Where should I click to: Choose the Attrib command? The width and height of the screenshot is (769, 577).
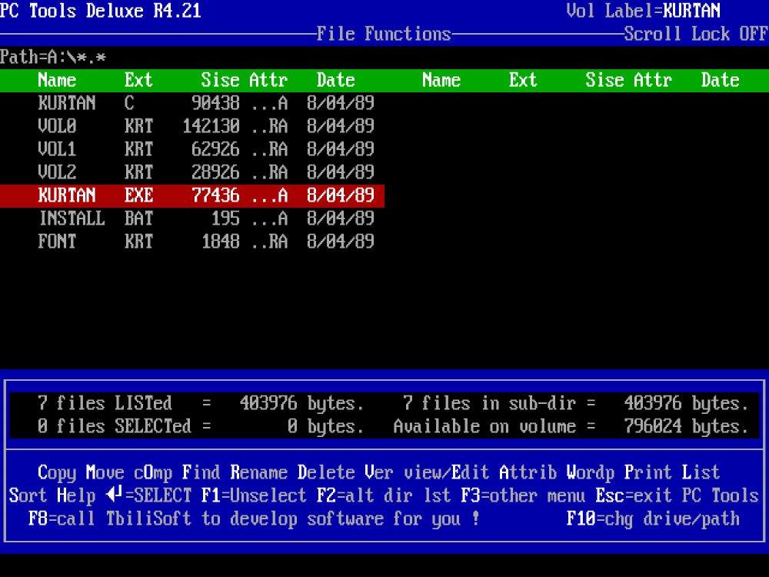(528, 472)
